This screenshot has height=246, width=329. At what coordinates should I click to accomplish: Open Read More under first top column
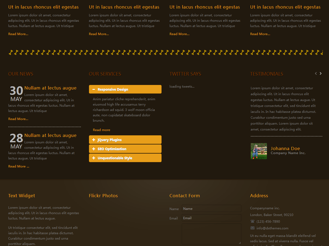[x=18, y=34]
